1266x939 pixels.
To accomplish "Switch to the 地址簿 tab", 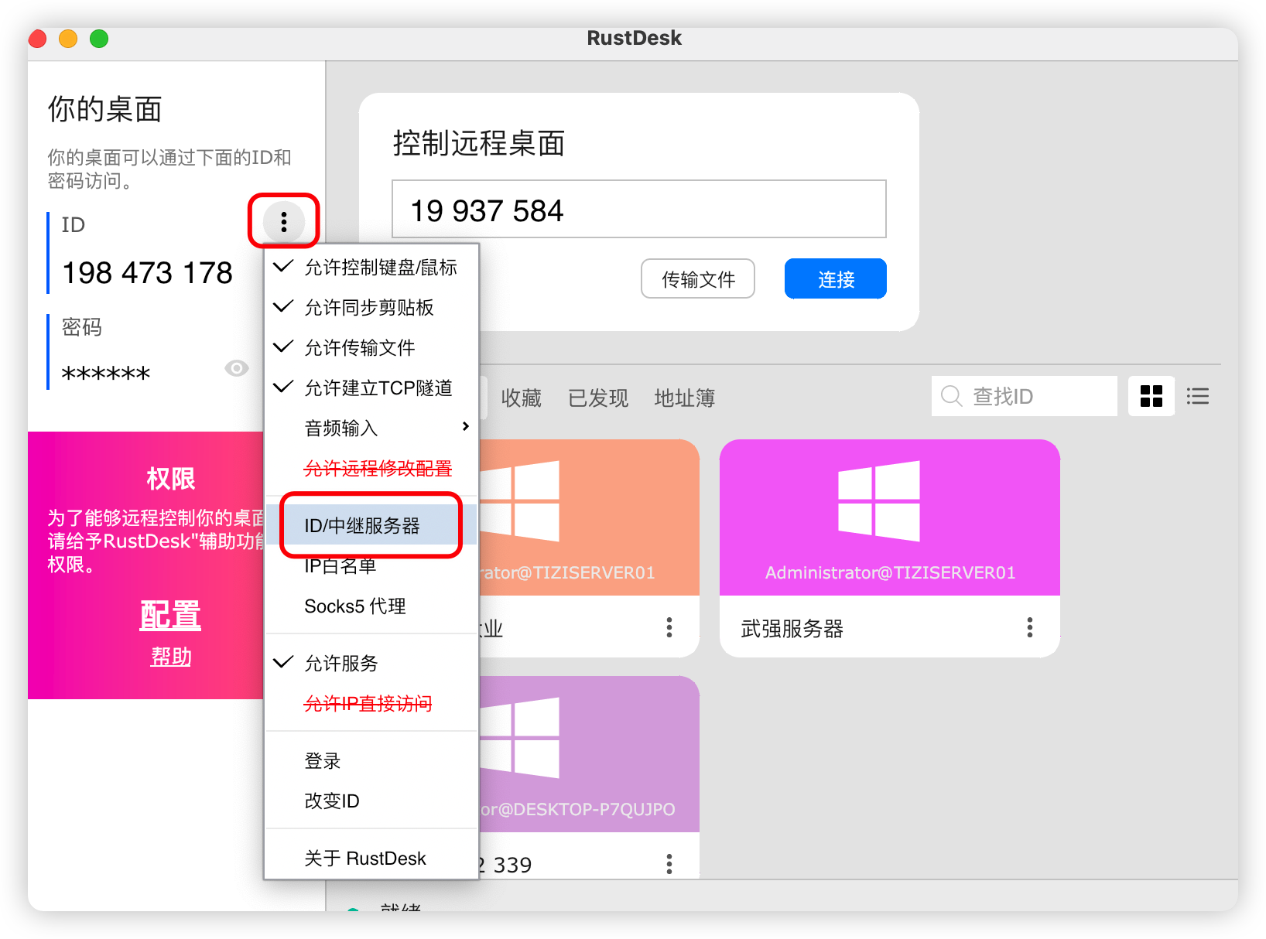I will tap(684, 398).
